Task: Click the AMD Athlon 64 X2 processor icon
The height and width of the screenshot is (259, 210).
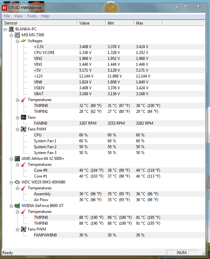Action: pos(17,159)
